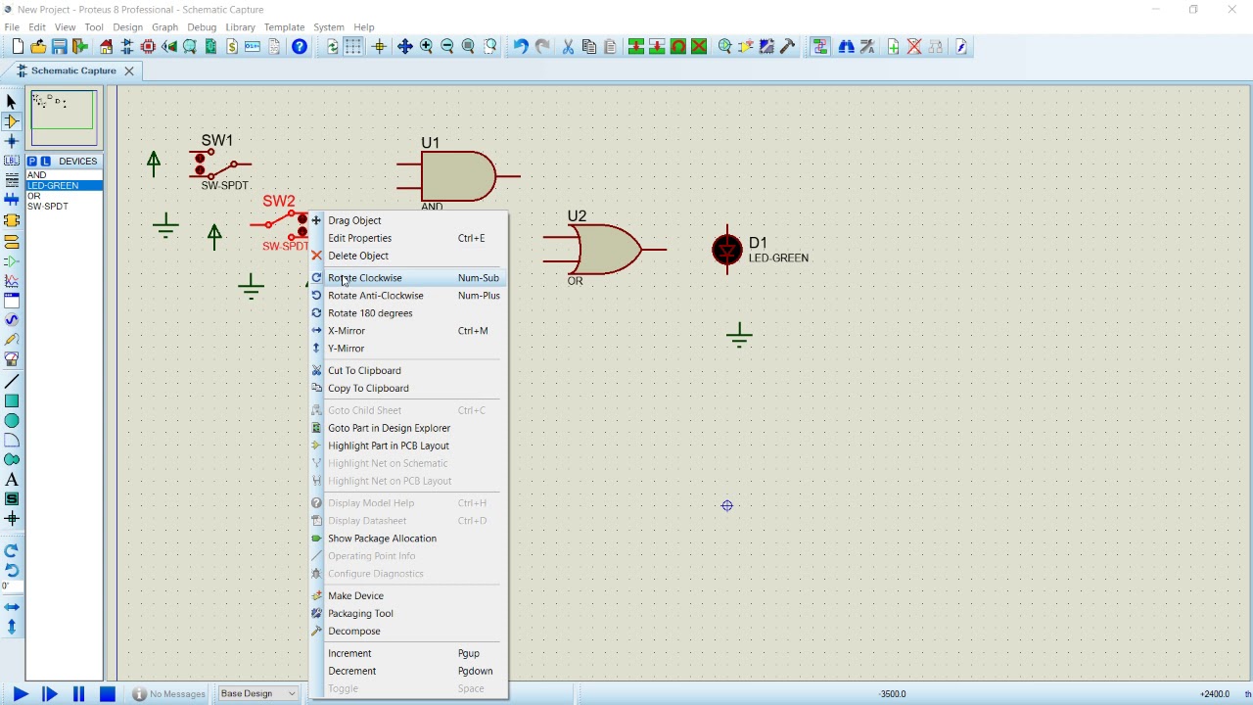Click the Pan four-arrow icon
This screenshot has height=705, width=1253.
[404, 47]
